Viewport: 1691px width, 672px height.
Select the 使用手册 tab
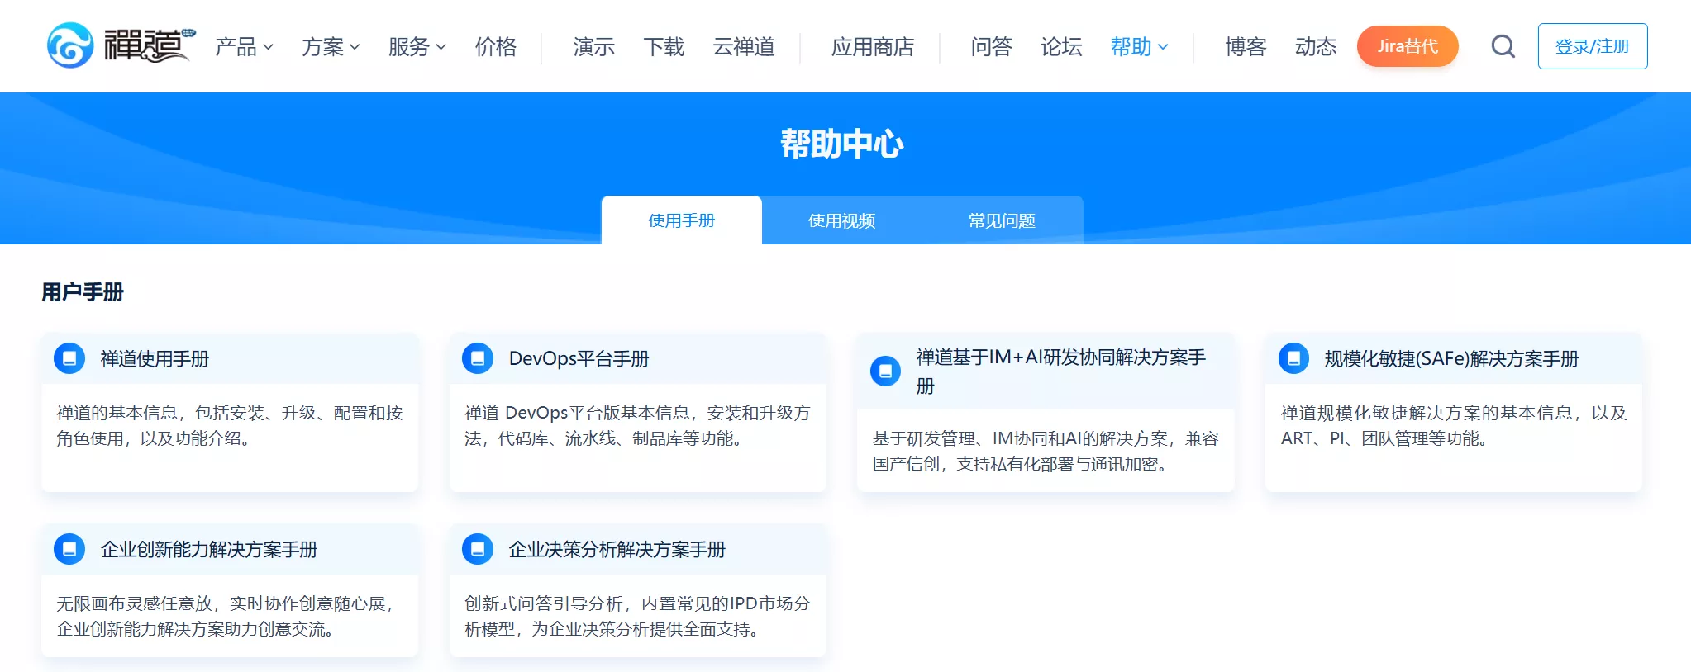pyautogui.click(x=682, y=220)
